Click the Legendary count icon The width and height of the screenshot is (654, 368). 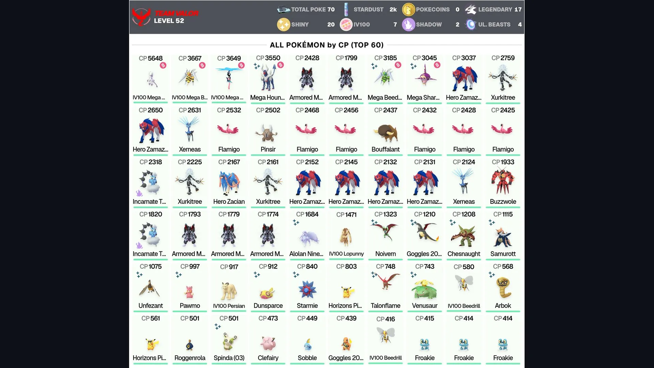(471, 10)
